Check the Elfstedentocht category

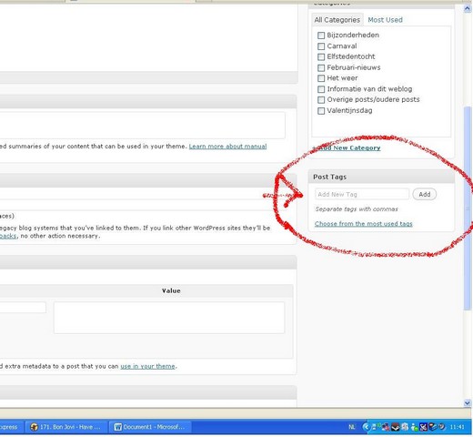click(x=321, y=56)
